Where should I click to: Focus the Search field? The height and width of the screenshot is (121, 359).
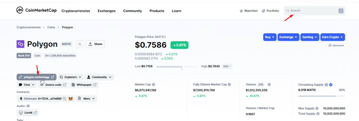point(315,11)
